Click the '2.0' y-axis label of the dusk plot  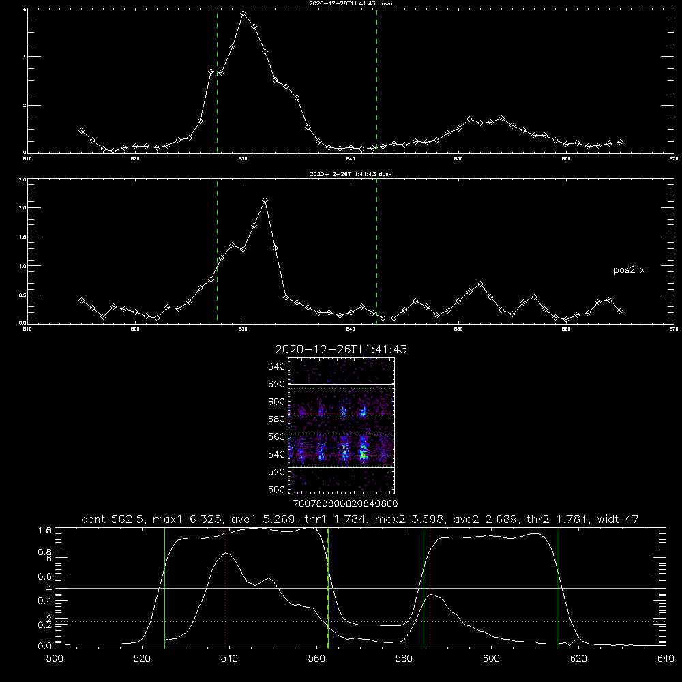click(23, 208)
